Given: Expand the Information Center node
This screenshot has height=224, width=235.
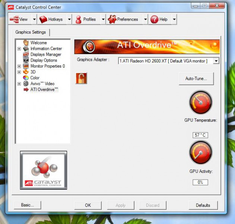Looking at the screenshot, I should 19,49.
